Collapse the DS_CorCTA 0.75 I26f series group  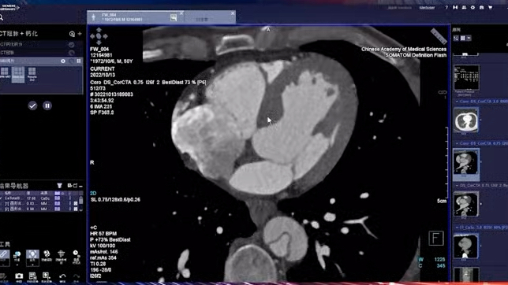click(457, 185)
